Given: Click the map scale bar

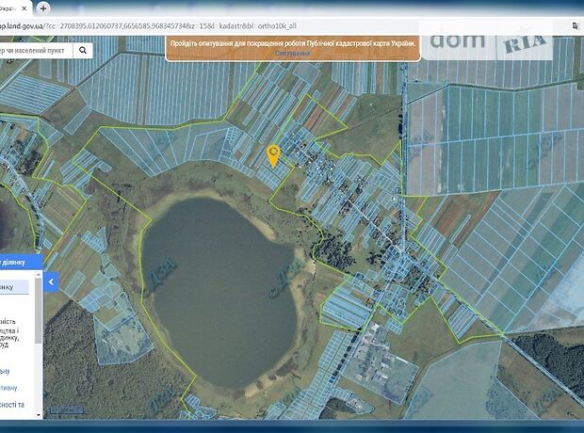Looking at the screenshot, I should click(x=66, y=409).
